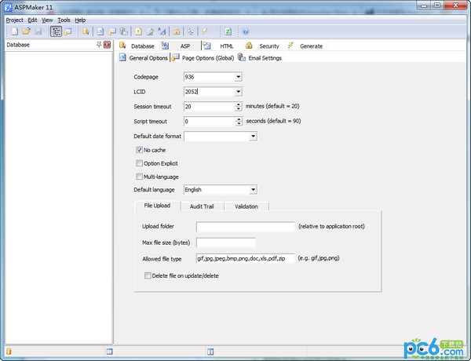
Task: Open the LCID dropdown list
Action: pos(238,92)
